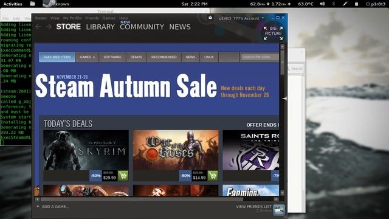Screen dimensions: 389x219
Task: Select the Featured Items store tab
Action: point(57,57)
